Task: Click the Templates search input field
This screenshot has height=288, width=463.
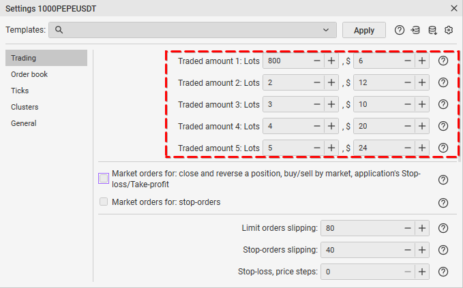Action: point(192,30)
